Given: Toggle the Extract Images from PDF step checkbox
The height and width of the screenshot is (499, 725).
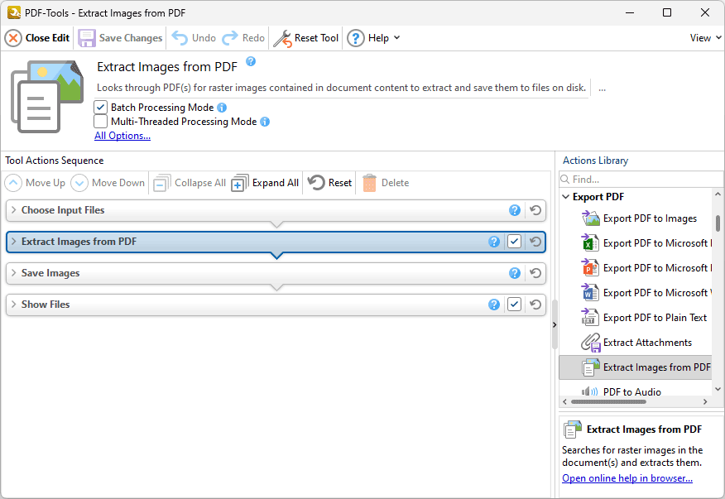Looking at the screenshot, I should [x=514, y=242].
